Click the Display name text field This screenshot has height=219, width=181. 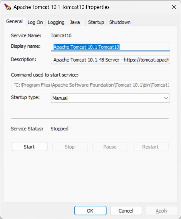click(110, 47)
